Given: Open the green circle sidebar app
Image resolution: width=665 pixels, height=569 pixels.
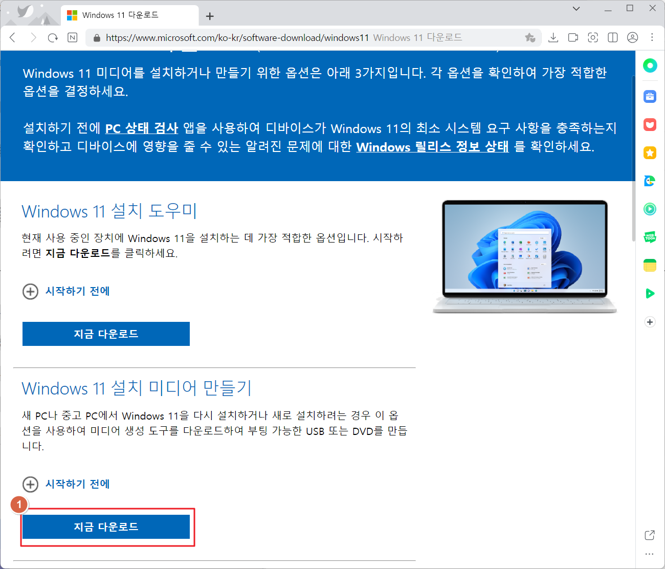Looking at the screenshot, I should click(650, 65).
